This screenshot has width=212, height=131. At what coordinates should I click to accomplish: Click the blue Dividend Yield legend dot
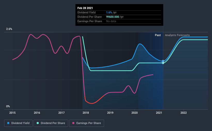click(8, 123)
